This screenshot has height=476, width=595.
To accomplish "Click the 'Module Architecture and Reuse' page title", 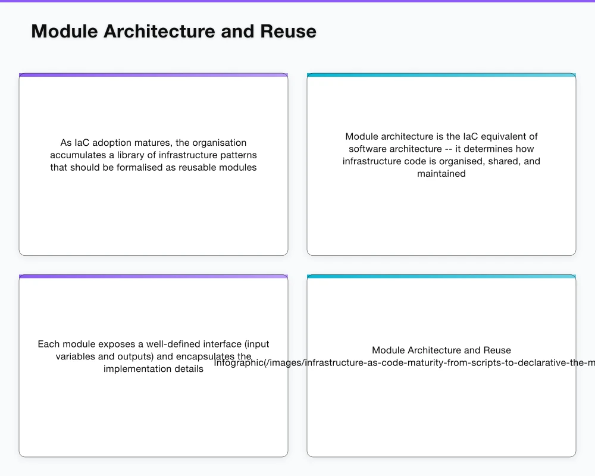I will [x=174, y=31].
